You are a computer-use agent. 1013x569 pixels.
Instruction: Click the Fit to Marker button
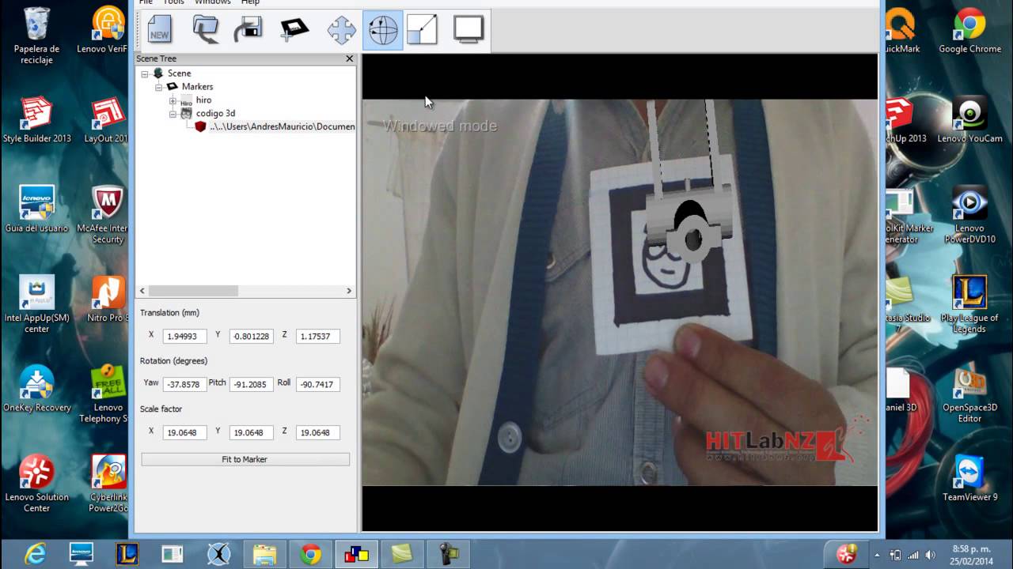(x=245, y=459)
